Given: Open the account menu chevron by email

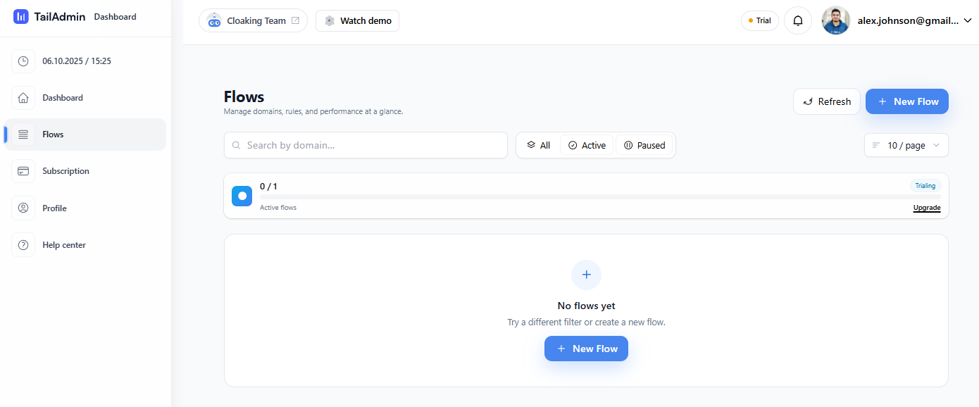Looking at the screenshot, I should [967, 21].
